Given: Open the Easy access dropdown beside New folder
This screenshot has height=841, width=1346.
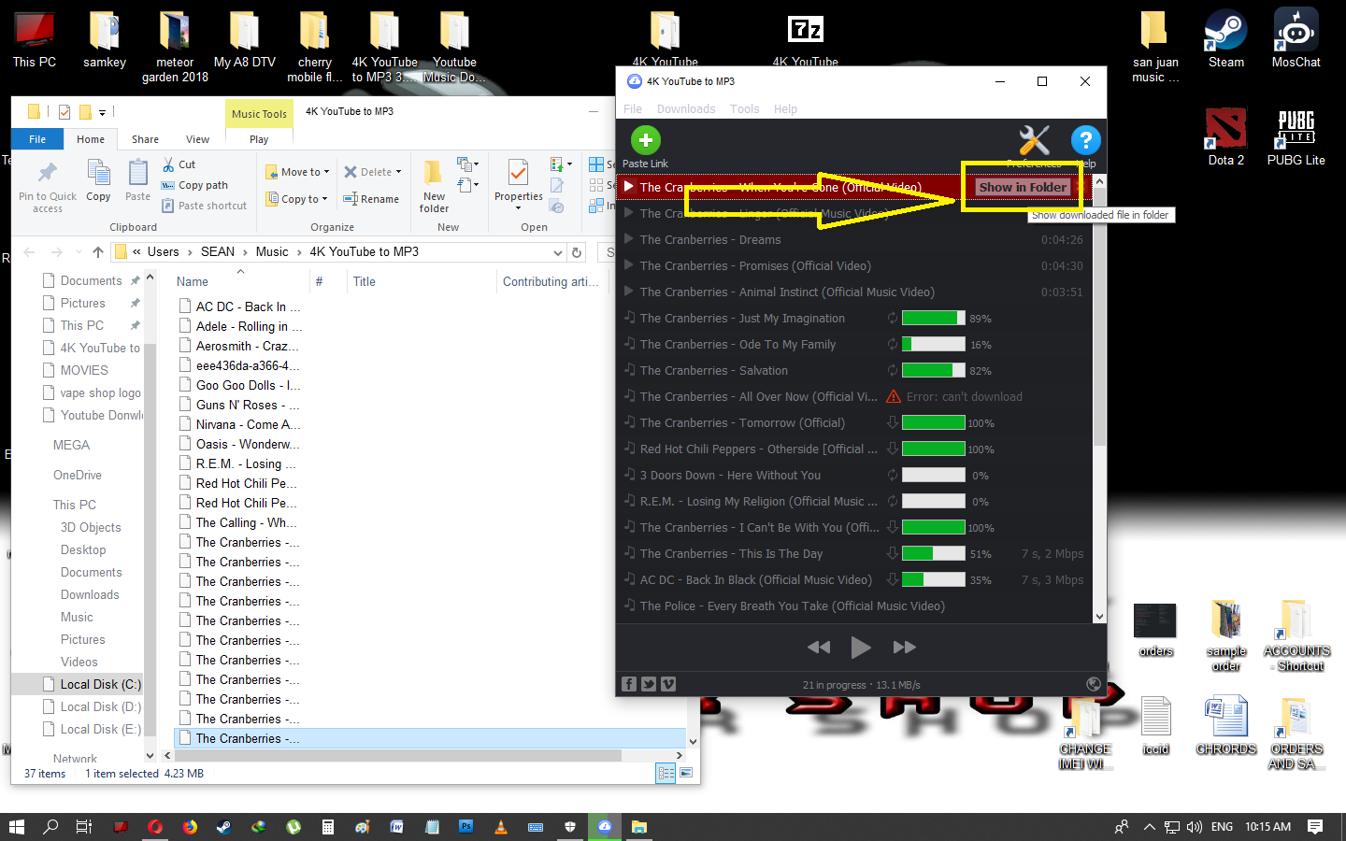Looking at the screenshot, I should [468, 185].
